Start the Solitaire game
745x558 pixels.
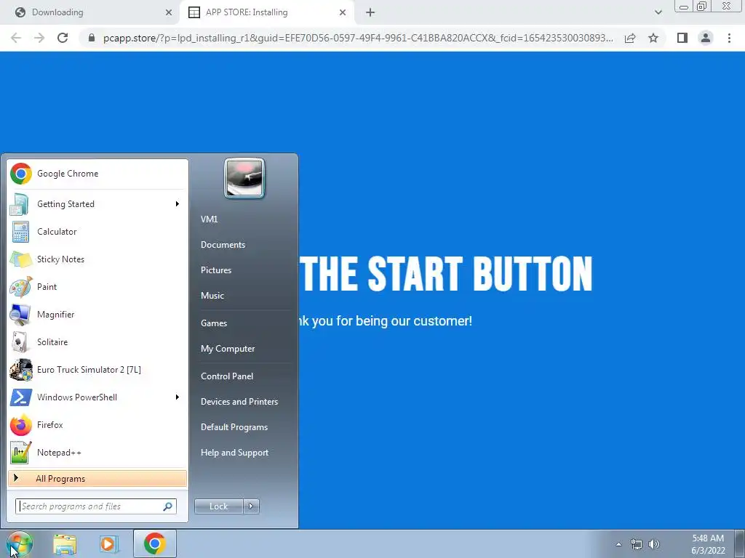pos(97,342)
